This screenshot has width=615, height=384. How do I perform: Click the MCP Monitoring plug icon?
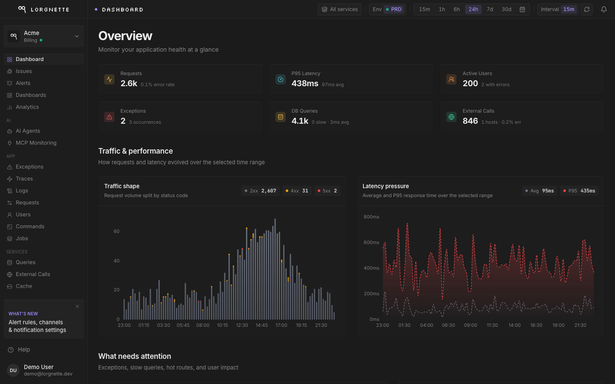[x=9, y=143]
